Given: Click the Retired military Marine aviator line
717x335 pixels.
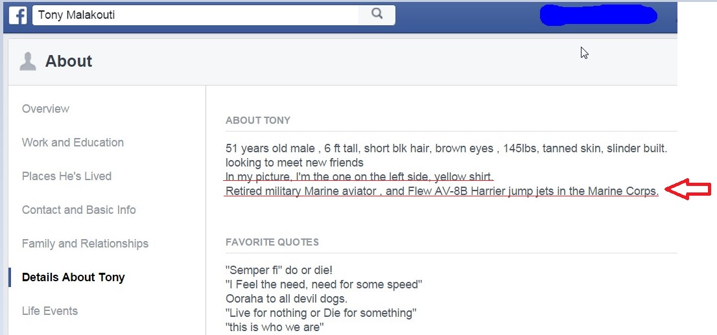Looking at the screenshot, I should click(x=441, y=191).
